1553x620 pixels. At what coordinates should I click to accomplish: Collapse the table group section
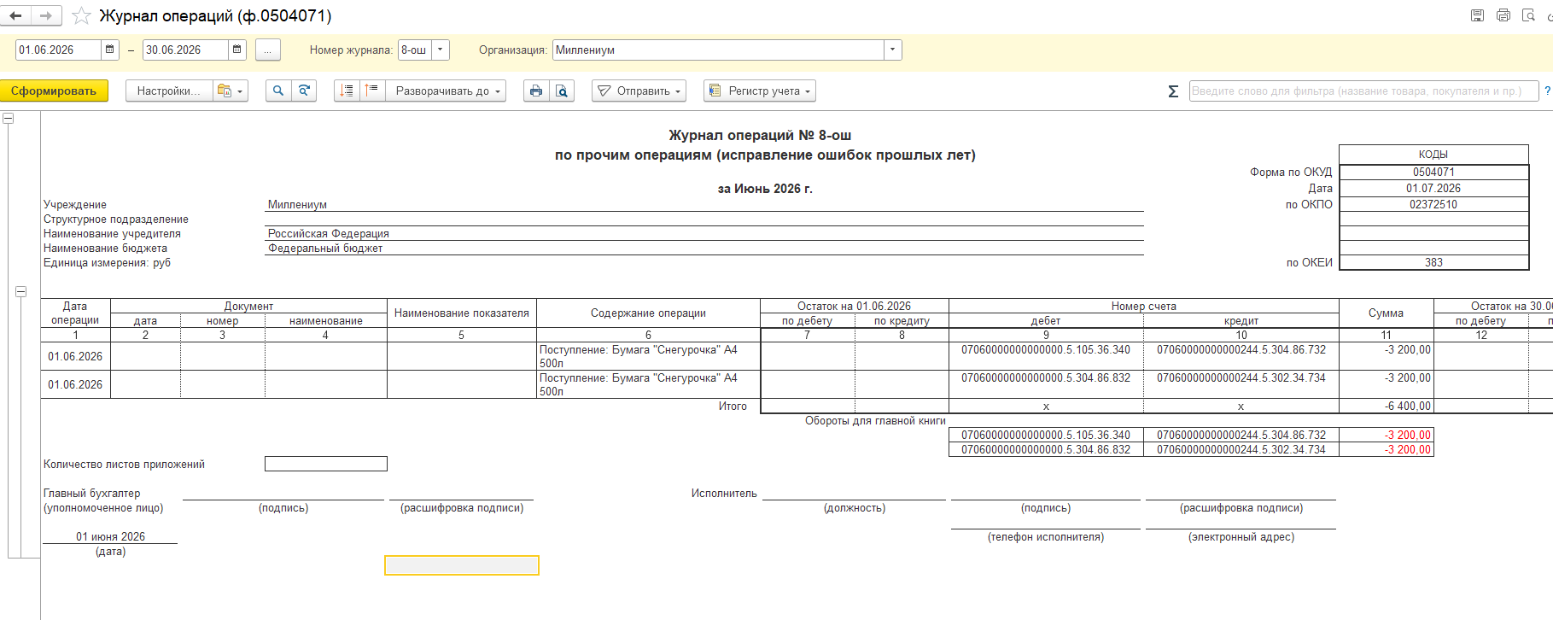click(x=21, y=291)
